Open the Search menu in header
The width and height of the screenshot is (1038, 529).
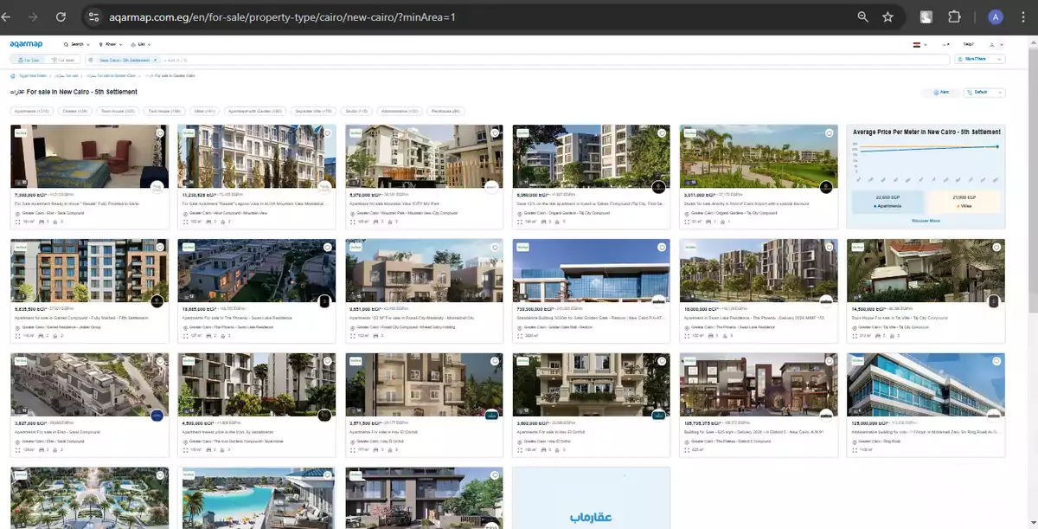pos(78,44)
